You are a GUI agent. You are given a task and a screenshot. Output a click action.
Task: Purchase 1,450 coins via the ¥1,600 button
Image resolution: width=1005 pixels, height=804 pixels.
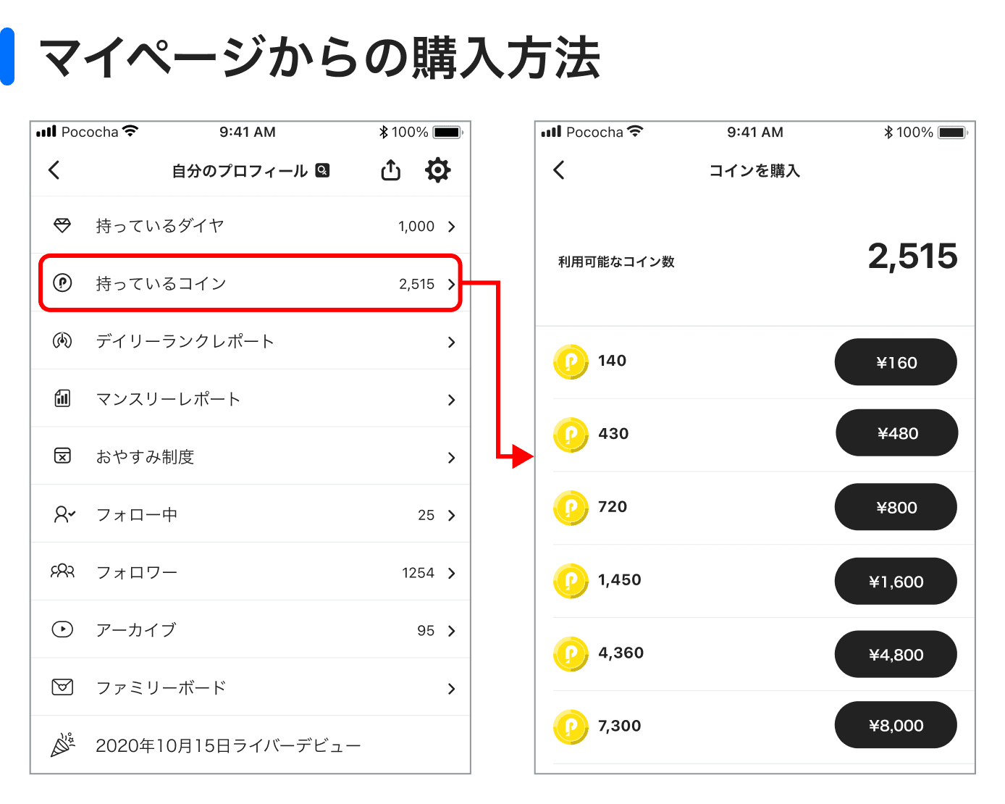click(x=896, y=581)
